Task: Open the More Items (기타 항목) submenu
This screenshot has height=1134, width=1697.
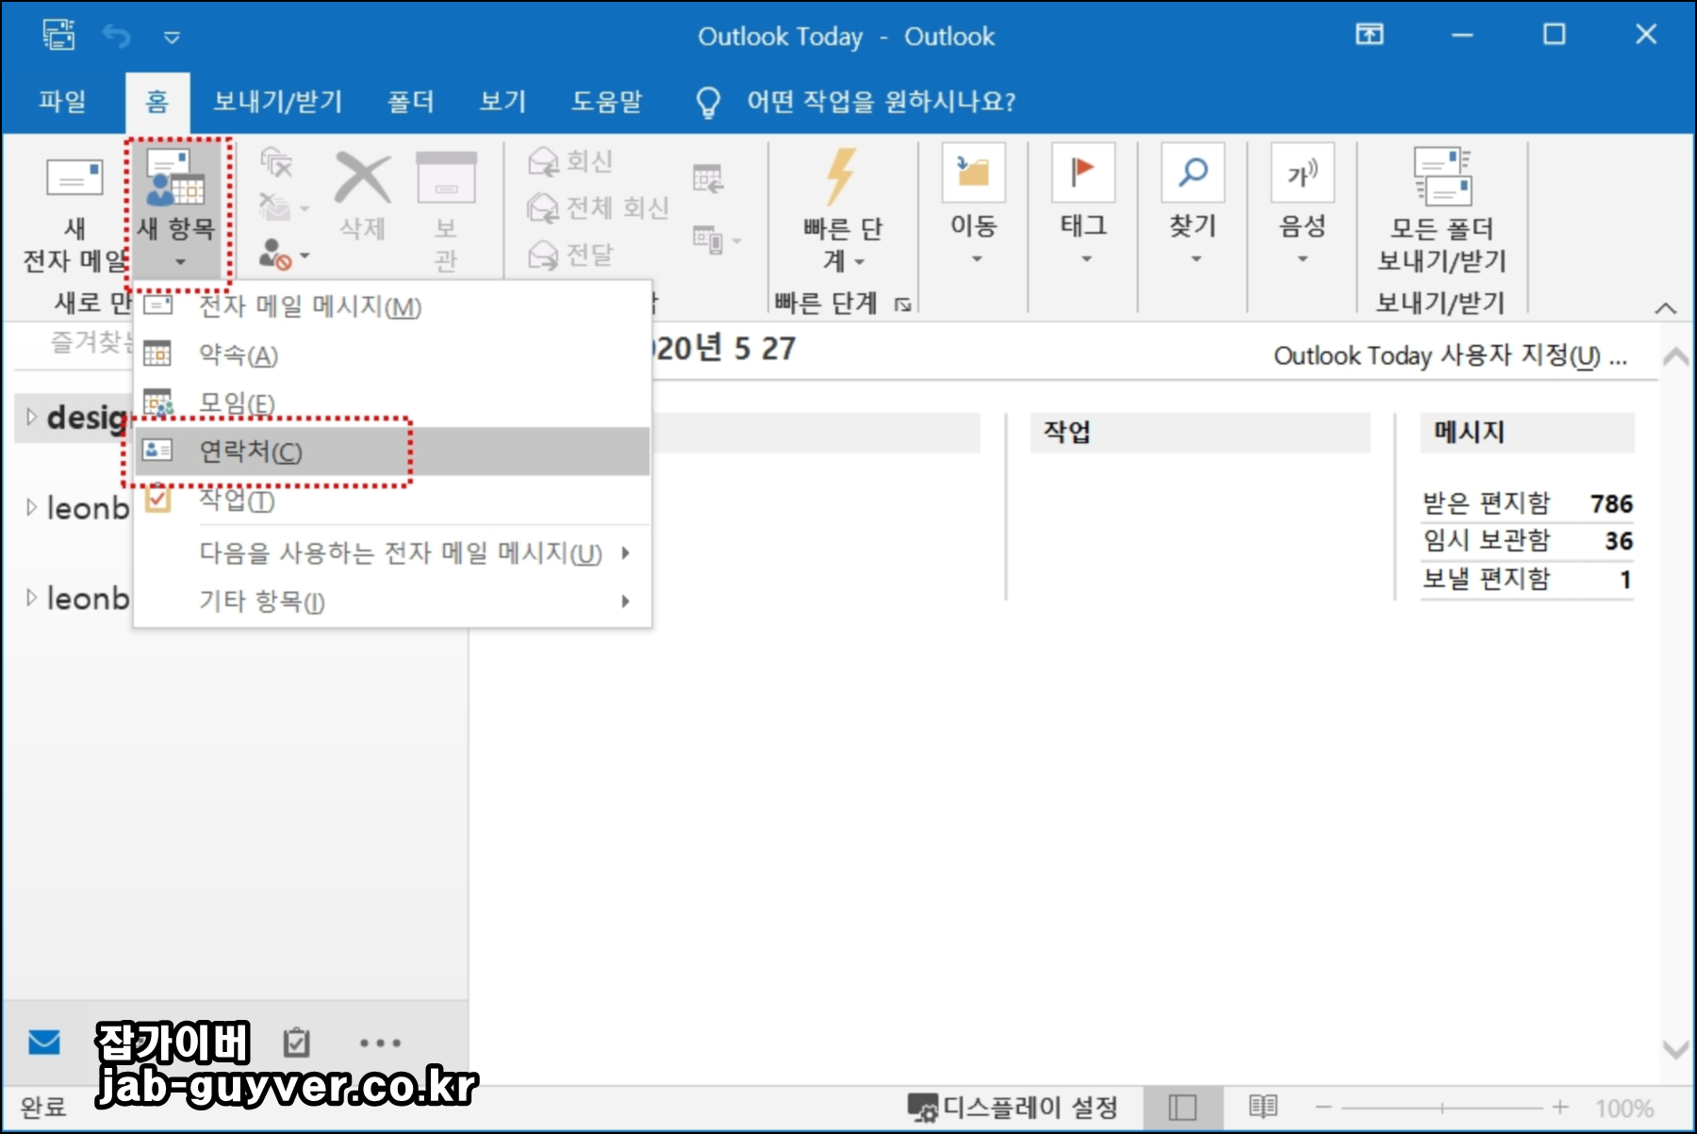Action: [392, 600]
